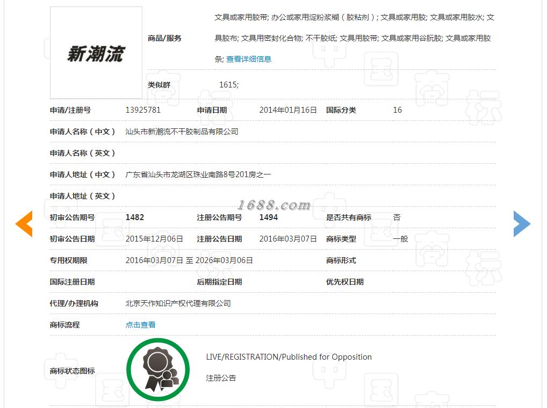Click the 申请人地址（英文） label
The height and width of the screenshot is (408, 547).
[82, 196]
